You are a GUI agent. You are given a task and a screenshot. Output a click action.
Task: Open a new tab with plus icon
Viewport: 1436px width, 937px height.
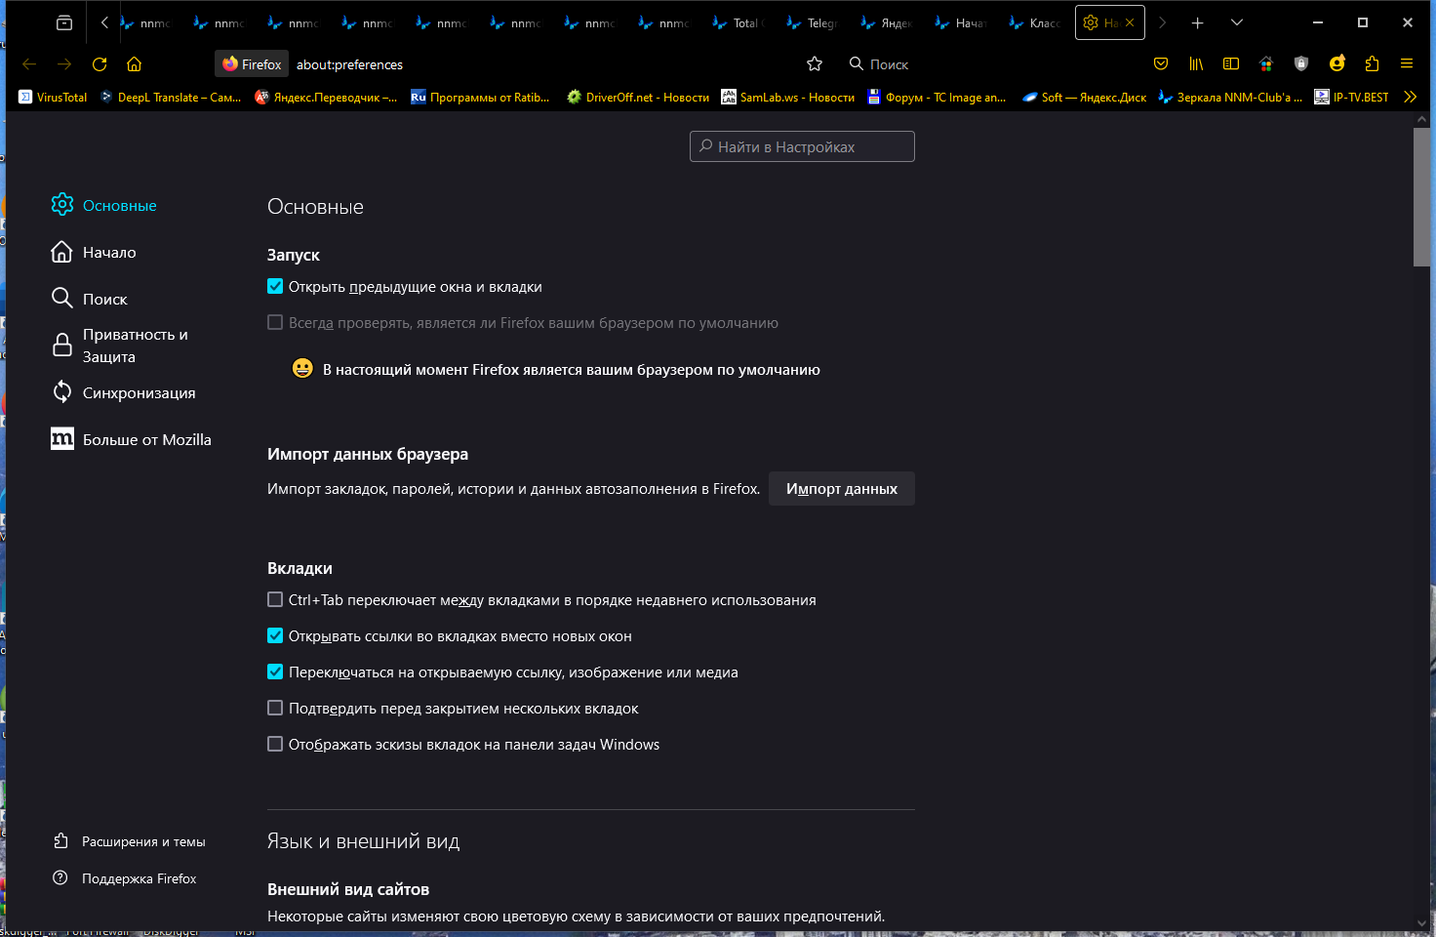1197,22
